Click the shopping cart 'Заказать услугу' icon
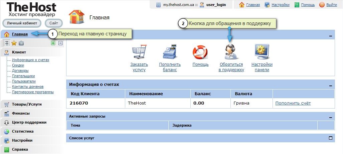343x154 pixels. pyautogui.click(x=139, y=52)
